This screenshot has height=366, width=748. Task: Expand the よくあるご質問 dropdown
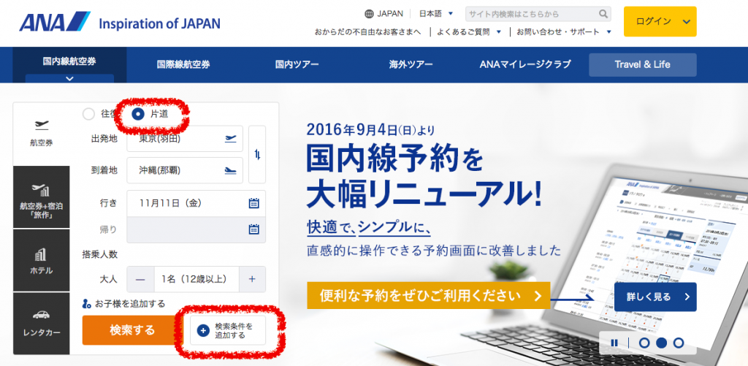[469, 32]
